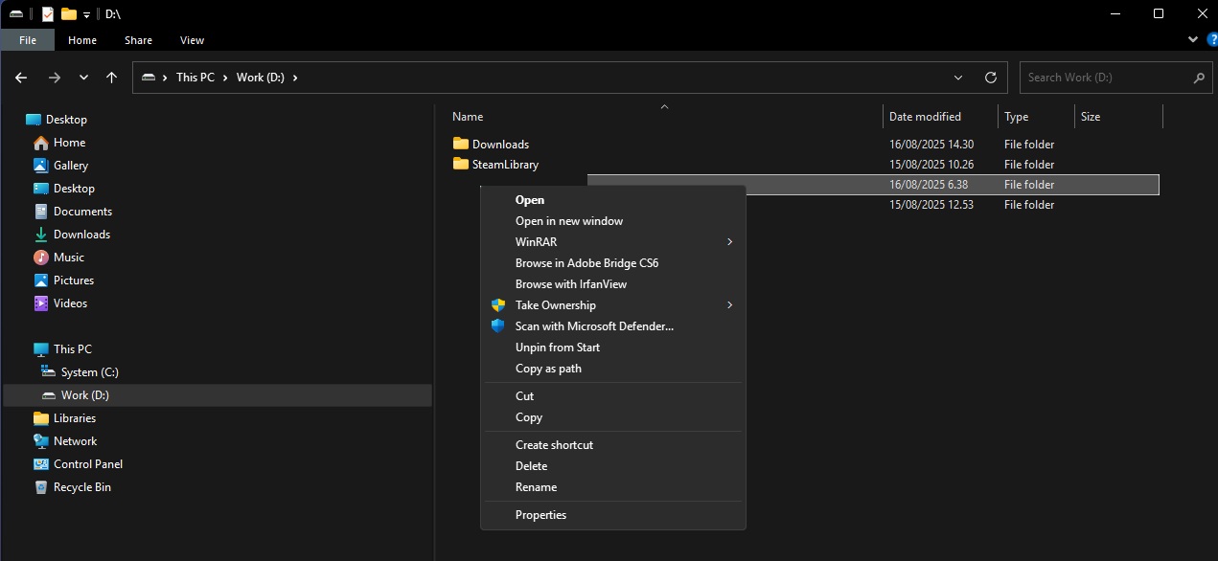
Task: Sort by the Date modified column header
Action: 925,117
